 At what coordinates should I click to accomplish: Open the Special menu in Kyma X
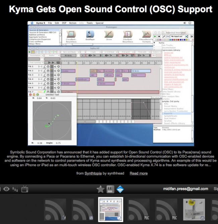[x=99, y=23]
